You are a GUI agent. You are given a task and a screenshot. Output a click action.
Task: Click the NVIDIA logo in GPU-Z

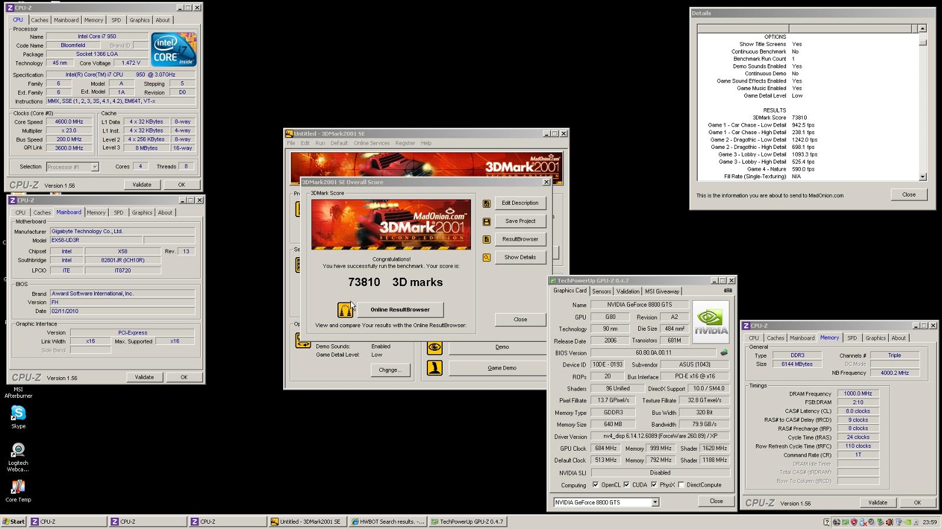click(x=711, y=322)
